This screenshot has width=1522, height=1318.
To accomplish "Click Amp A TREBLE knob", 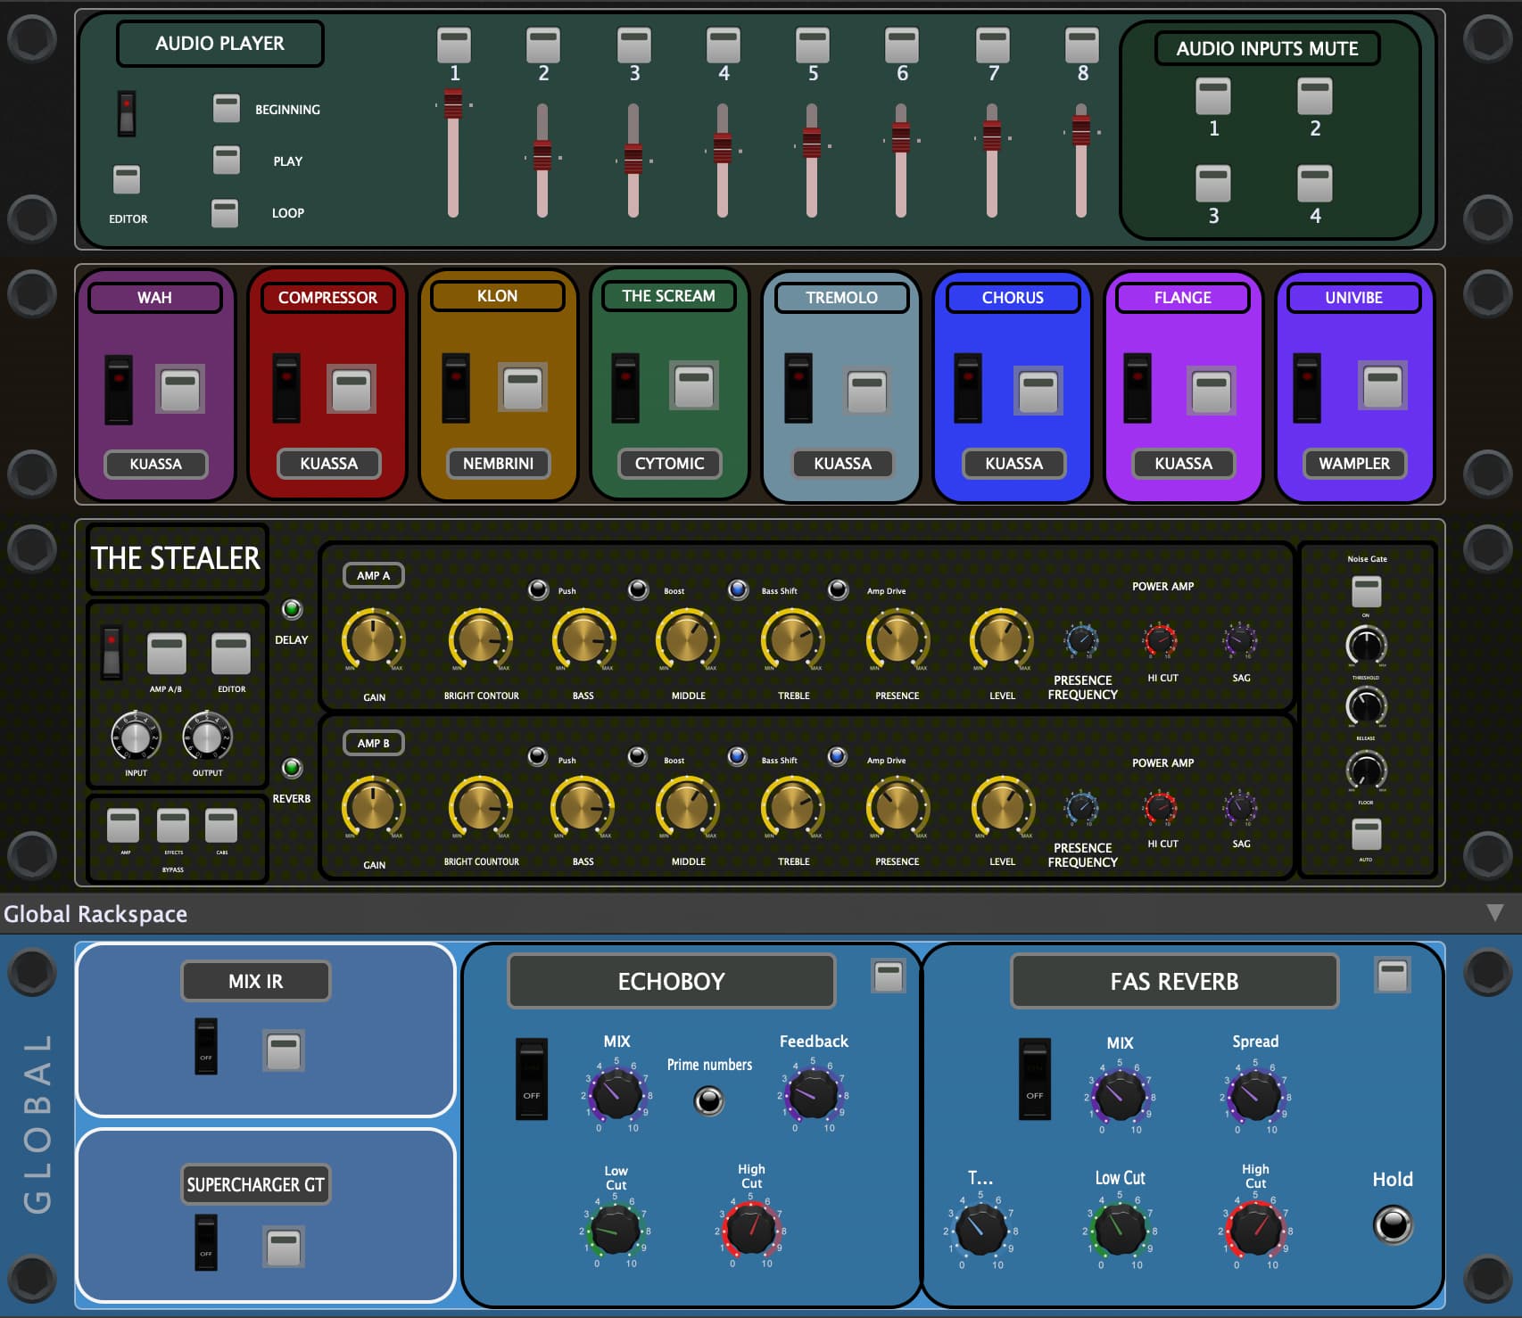I will pyautogui.click(x=792, y=640).
